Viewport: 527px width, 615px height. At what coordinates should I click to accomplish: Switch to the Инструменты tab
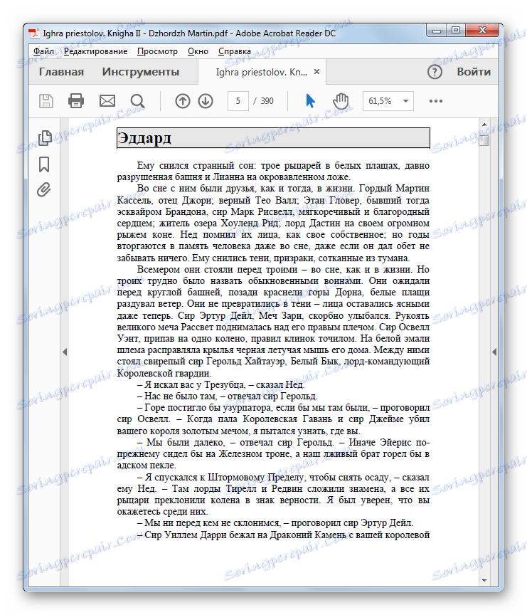(x=141, y=72)
